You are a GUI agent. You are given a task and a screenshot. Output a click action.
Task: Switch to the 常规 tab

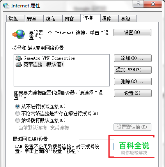point(16,19)
